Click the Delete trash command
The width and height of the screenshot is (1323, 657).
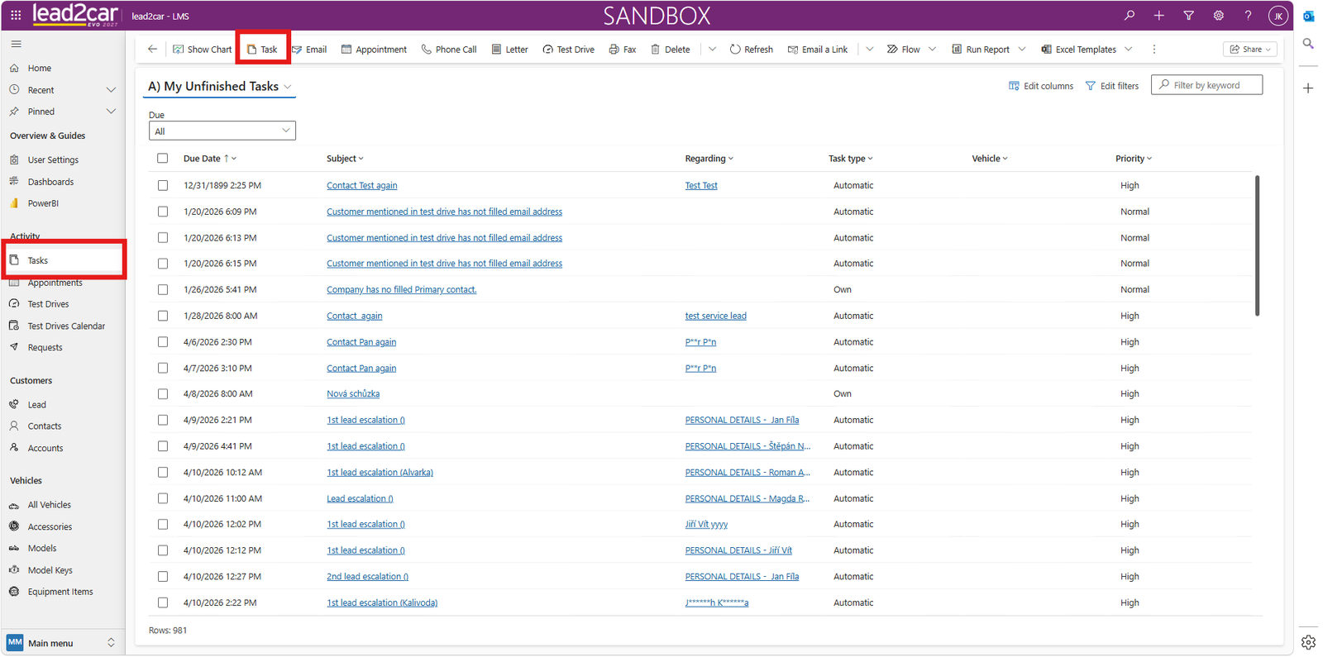click(x=671, y=50)
